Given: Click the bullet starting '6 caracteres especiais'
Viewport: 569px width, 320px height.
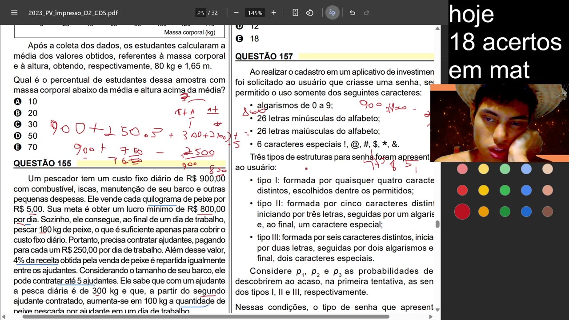Looking at the screenshot, I should (328, 144).
